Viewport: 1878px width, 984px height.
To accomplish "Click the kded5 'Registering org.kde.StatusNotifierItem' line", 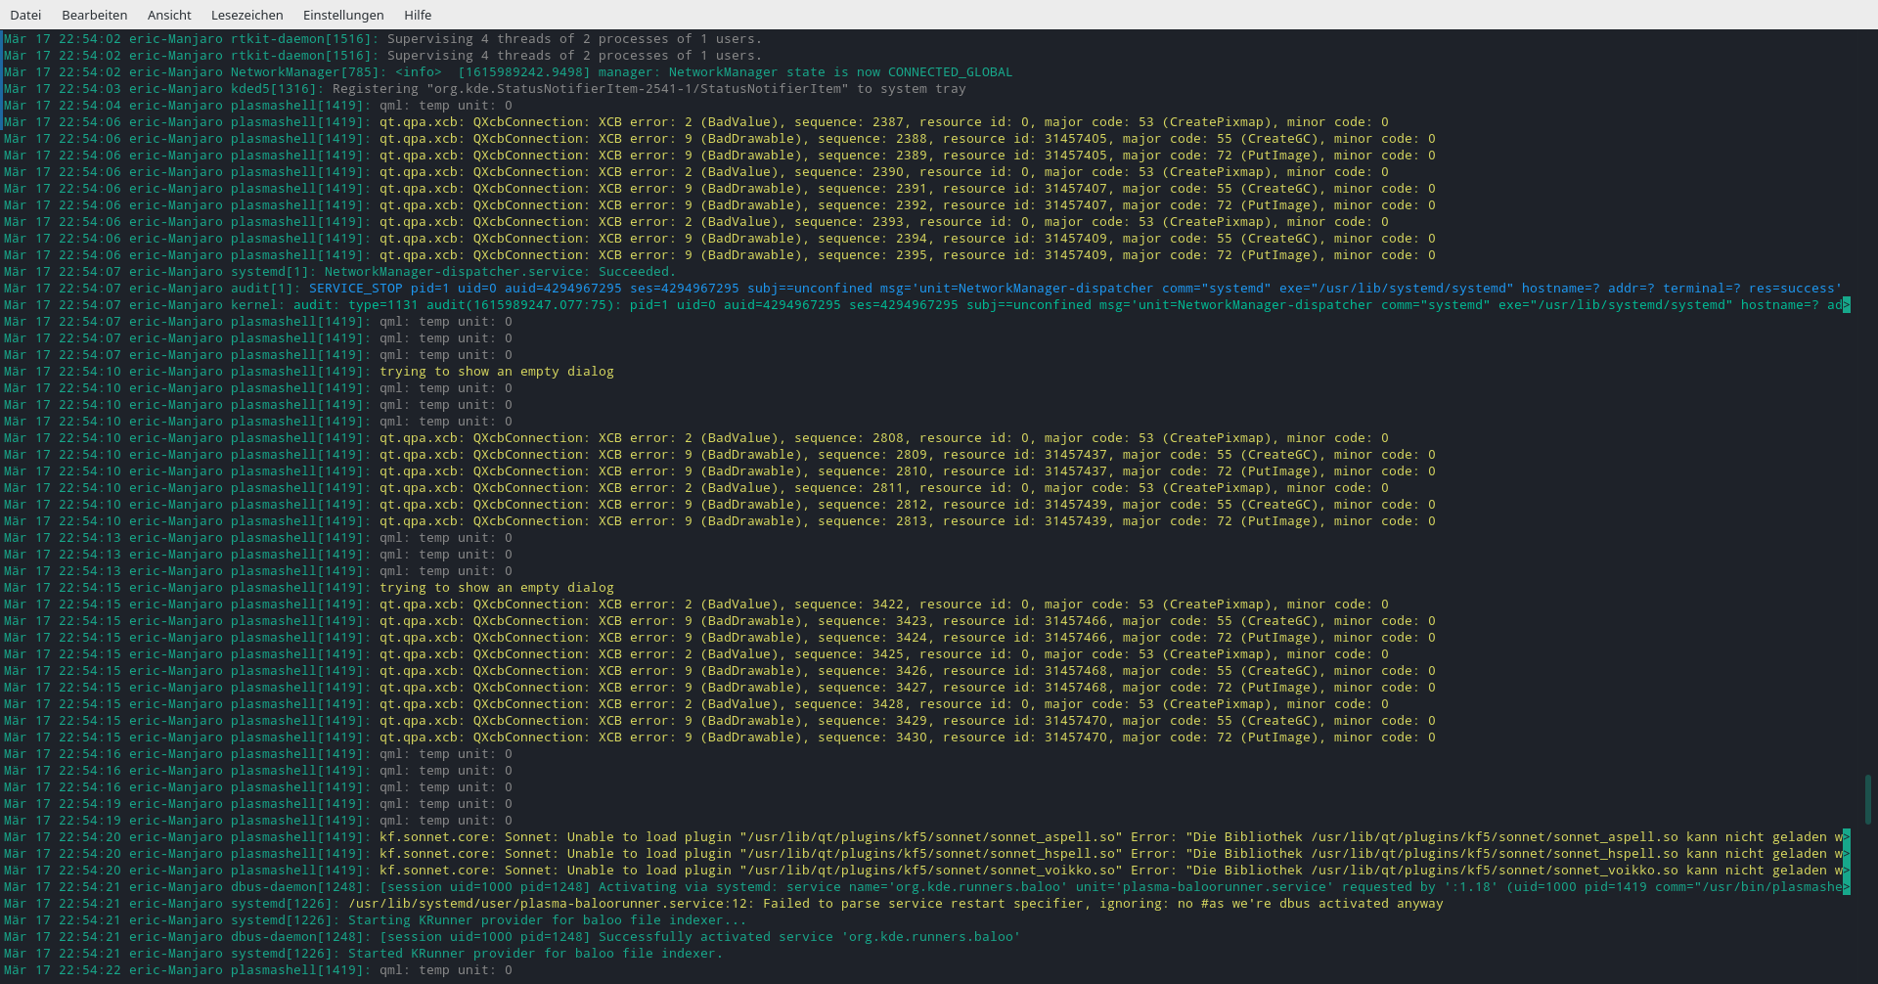I will pos(485,89).
